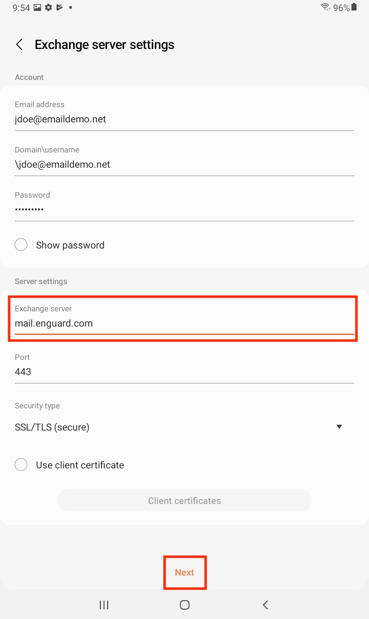Screen dimensions: 369x619
Task: Tap the image notification icon in status bar
Action: tap(37, 7)
